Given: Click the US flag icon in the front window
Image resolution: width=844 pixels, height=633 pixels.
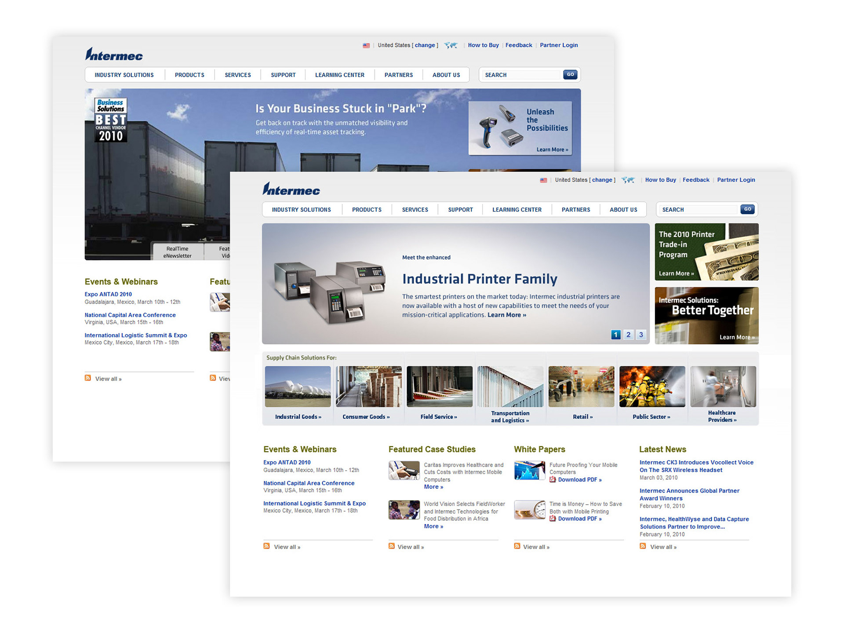Looking at the screenshot, I should click(543, 180).
